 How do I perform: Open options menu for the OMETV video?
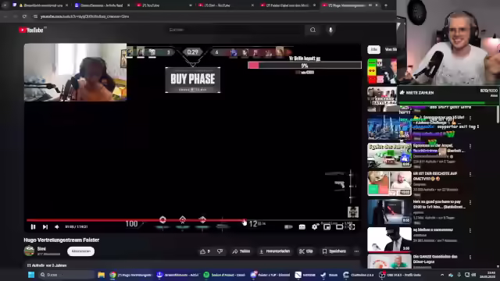point(470,174)
